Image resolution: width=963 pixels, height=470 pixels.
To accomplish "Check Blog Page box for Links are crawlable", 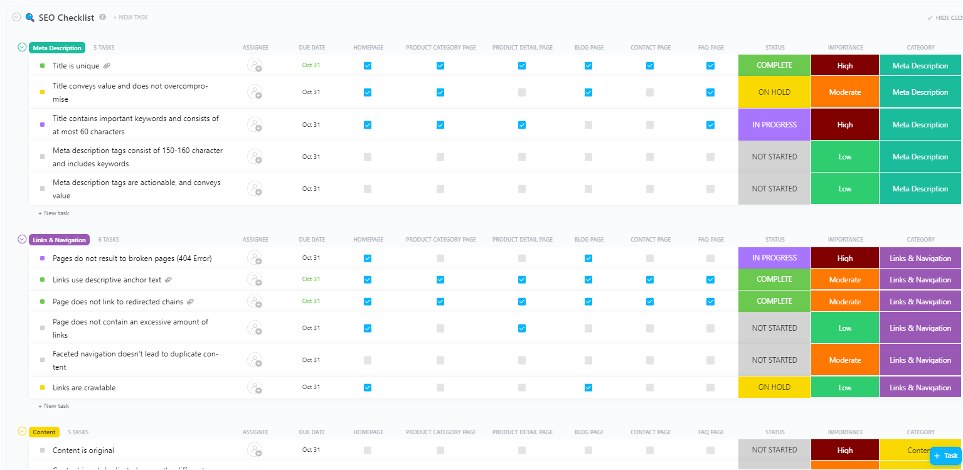I will pyautogui.click(x=588, y=388).
